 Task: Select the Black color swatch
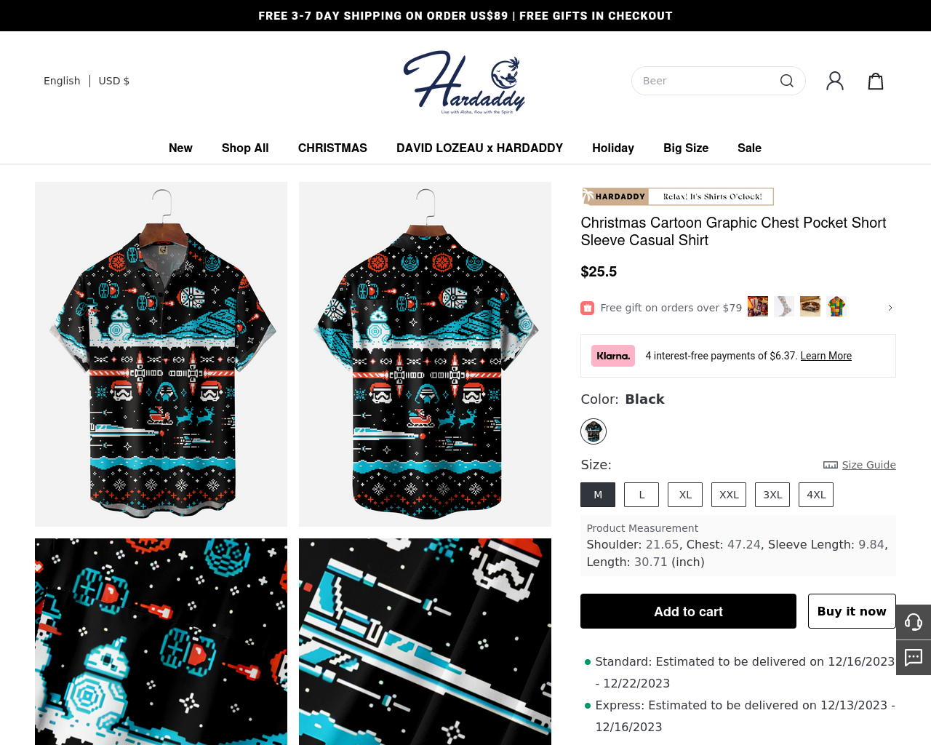(x=594, y=431)
